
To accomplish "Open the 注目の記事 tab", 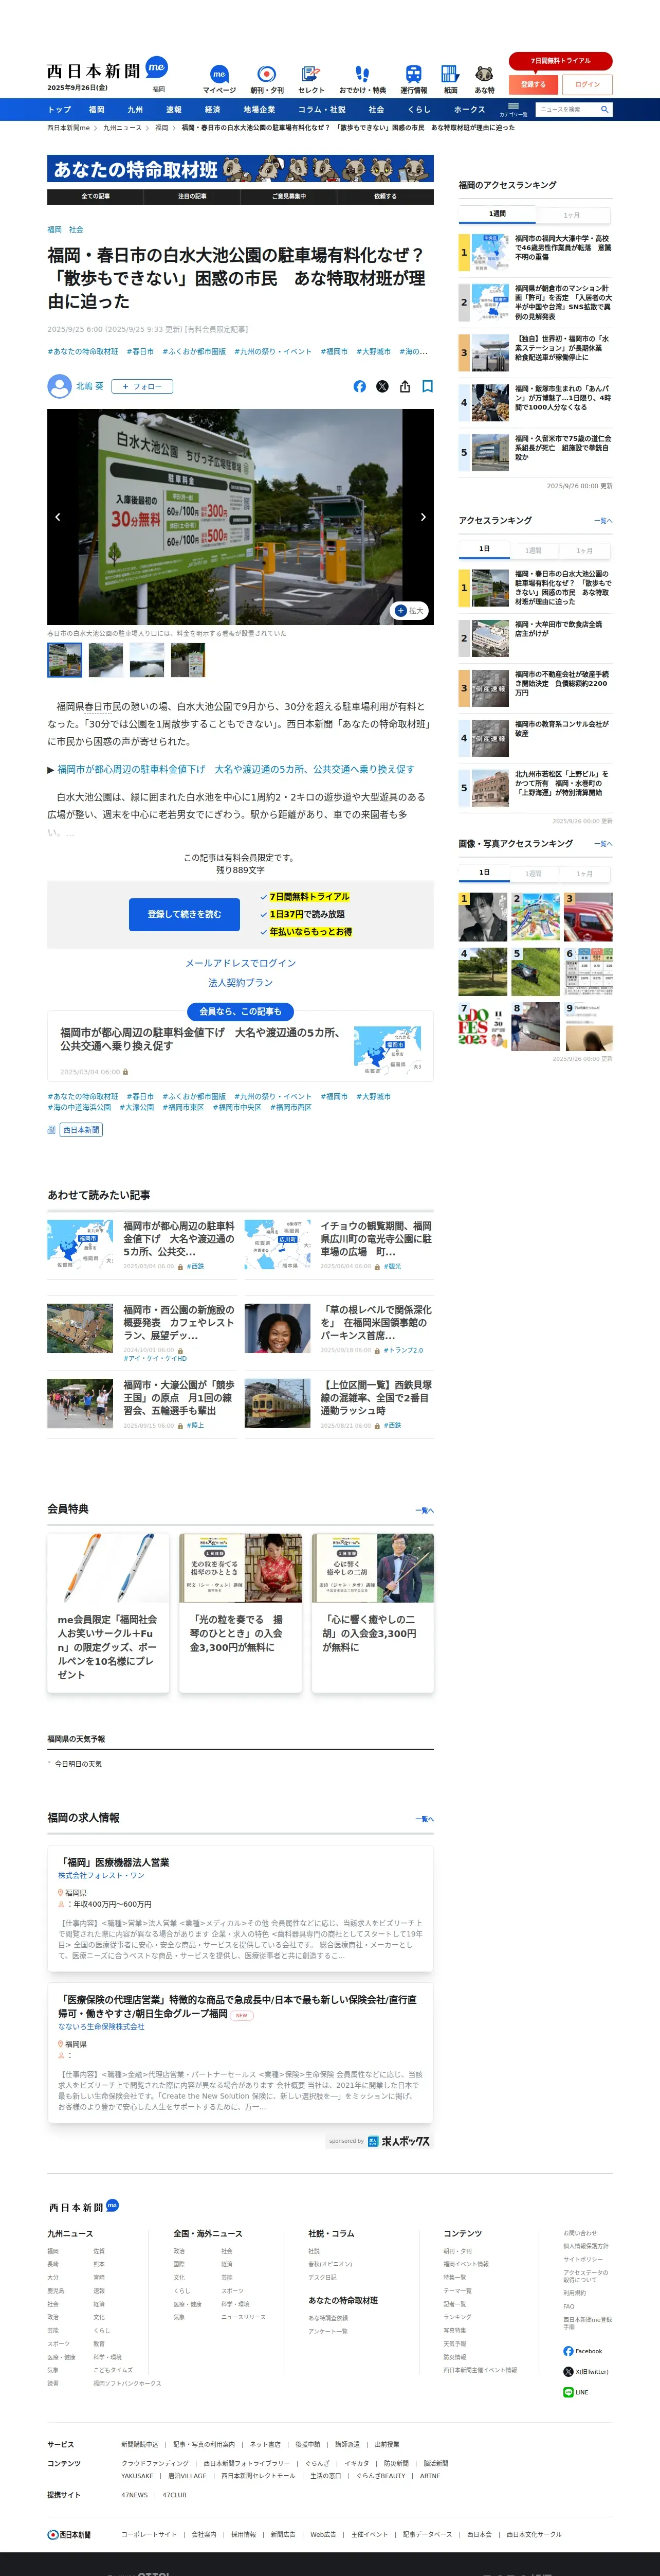I will click(x=192, y=197).
